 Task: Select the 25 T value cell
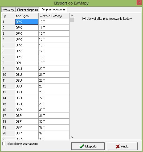tap(54, 86)
